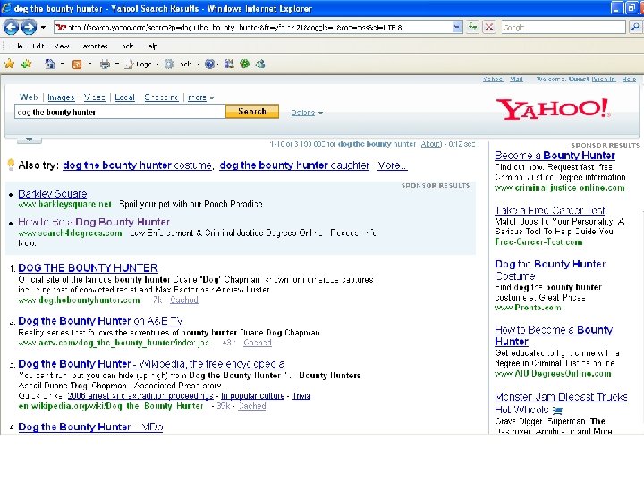Open the recent pages dropdown beside Forward
The width and height of the screenshot is (644, 483).
tap(43, 28)
